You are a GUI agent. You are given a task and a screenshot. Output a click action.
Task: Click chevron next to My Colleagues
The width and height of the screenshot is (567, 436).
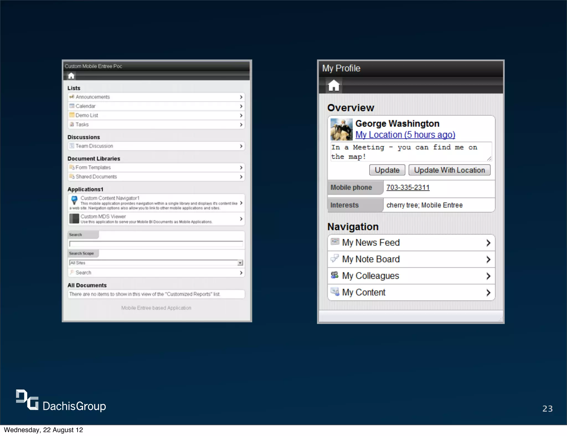(488, 276)
